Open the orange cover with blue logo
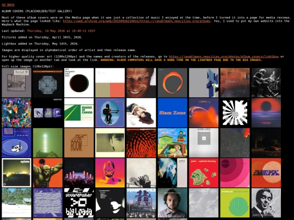The height and width of the screenshot is (220, 294). tap(266, 173)
